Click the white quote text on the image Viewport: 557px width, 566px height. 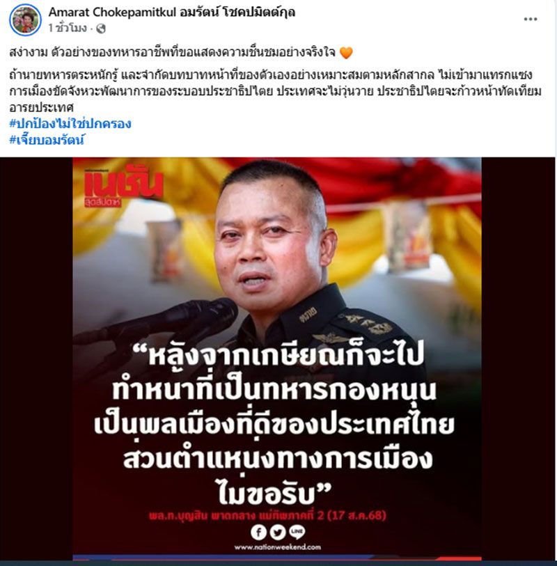pos(274,424)
